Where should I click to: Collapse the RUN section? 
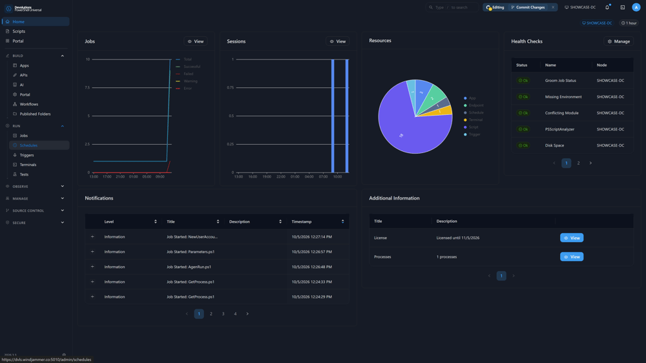(x=62, y=126)
